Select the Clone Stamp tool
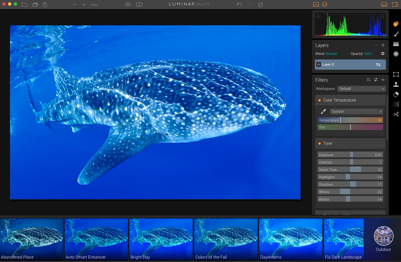This screenshot has width=401, height=262. pyautogui.click(x=396, y=84)
